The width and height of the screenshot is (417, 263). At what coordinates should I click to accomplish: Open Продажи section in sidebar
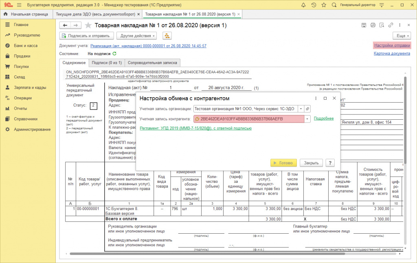22,56
